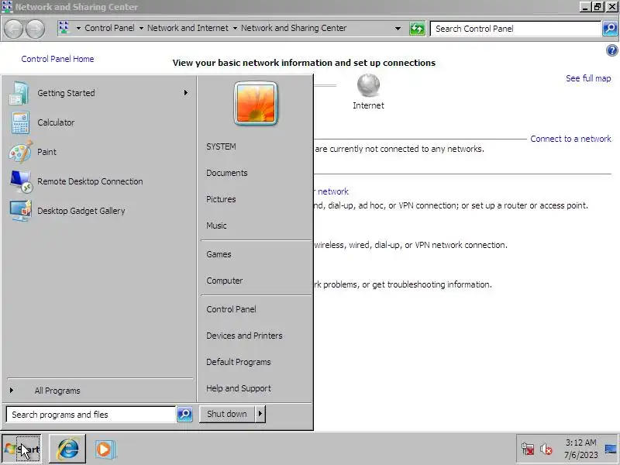The width and height of the screenshot is (620, 465).
Task: Click Connect to a network link
Action: tap(570, 139)
